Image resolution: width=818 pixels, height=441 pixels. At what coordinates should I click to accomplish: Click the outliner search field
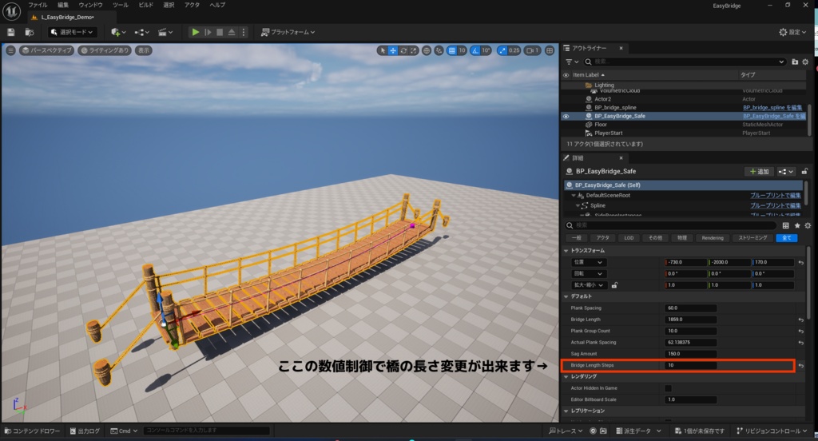[685, 62]
